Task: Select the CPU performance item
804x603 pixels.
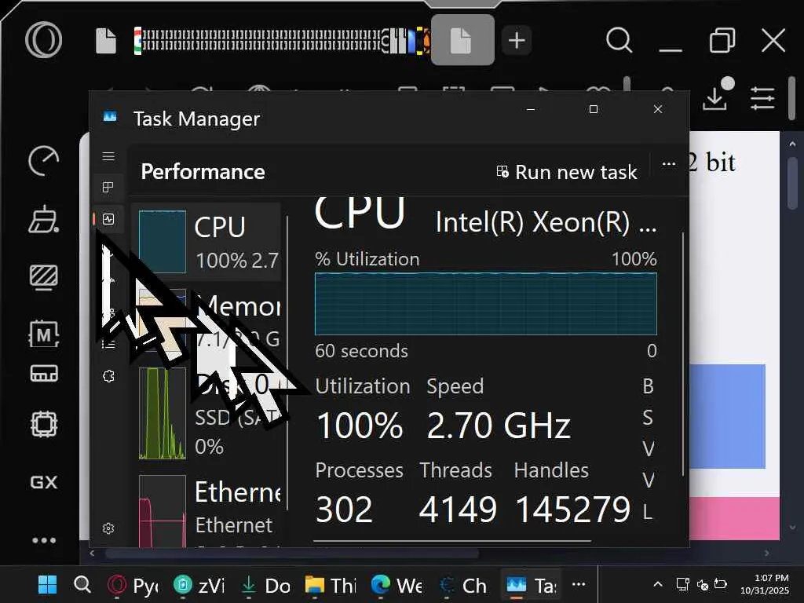Action: tap(206, 241)
